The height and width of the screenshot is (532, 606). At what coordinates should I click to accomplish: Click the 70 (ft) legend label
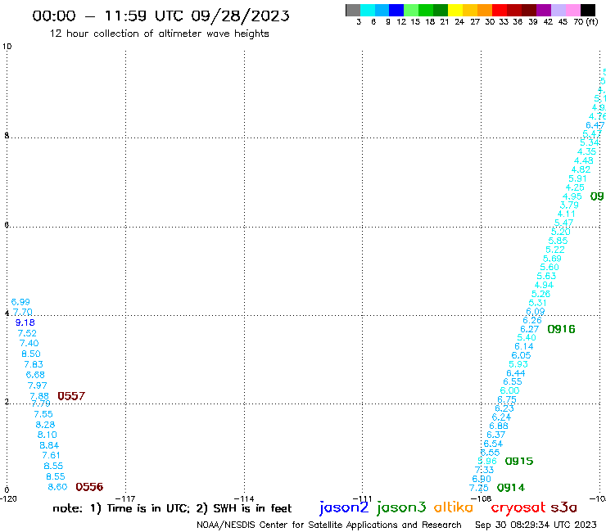tap(586, 21)
